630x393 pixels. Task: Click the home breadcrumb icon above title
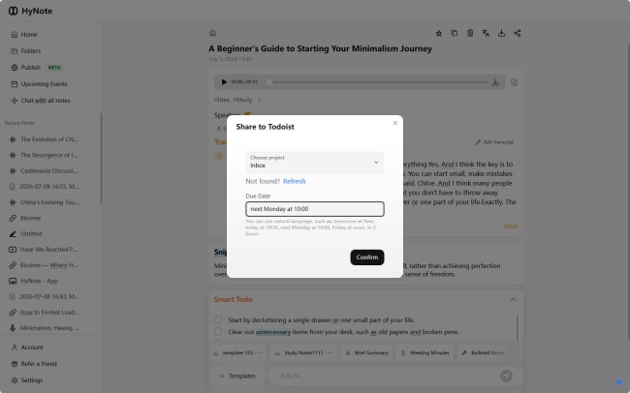pos(212,33)
